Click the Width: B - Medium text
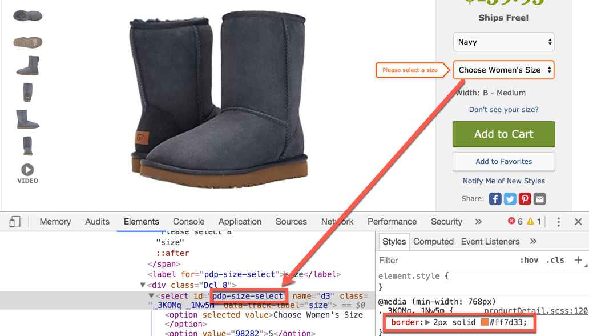This screenshot has height=336, width=589. tap(491, 93)
